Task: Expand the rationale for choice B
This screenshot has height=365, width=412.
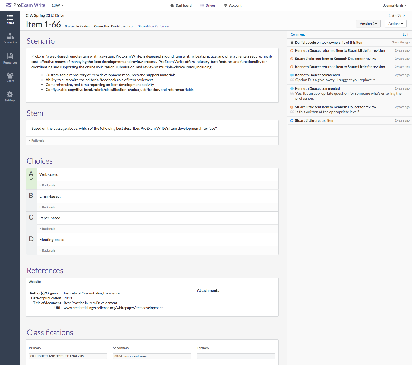Action: point(47,207)
